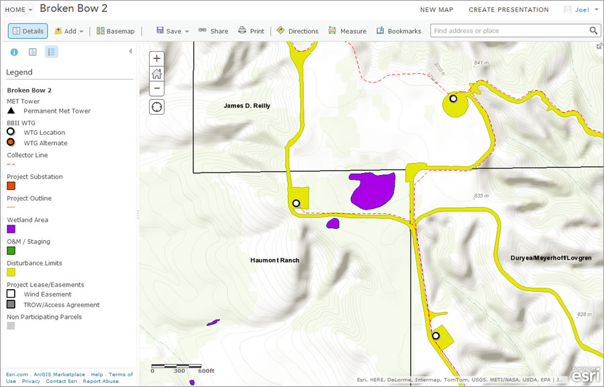
Task: Zoom in using the plus button
Action: coord(156,58)
